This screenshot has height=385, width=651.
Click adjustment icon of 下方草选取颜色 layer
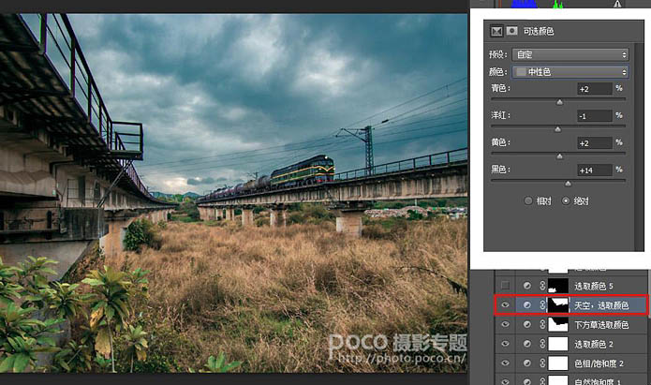[526, 324]
